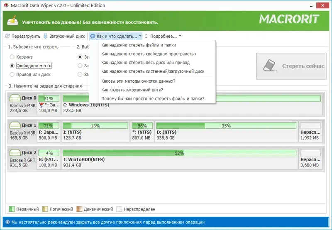
Task: Select the Свободное место option
Action: point(31,66)
